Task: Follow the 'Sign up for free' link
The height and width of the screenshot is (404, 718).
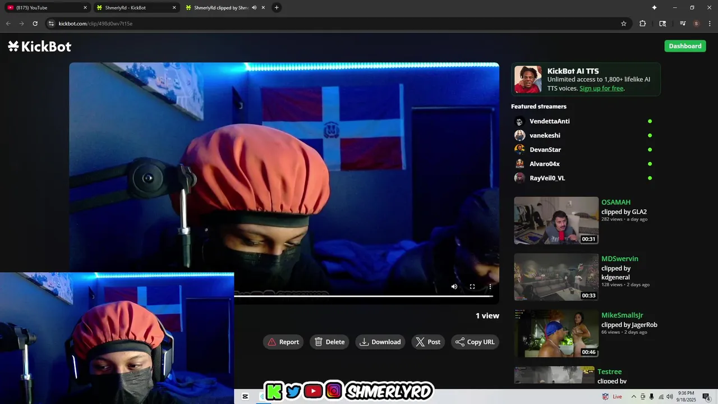Action: 601,88
